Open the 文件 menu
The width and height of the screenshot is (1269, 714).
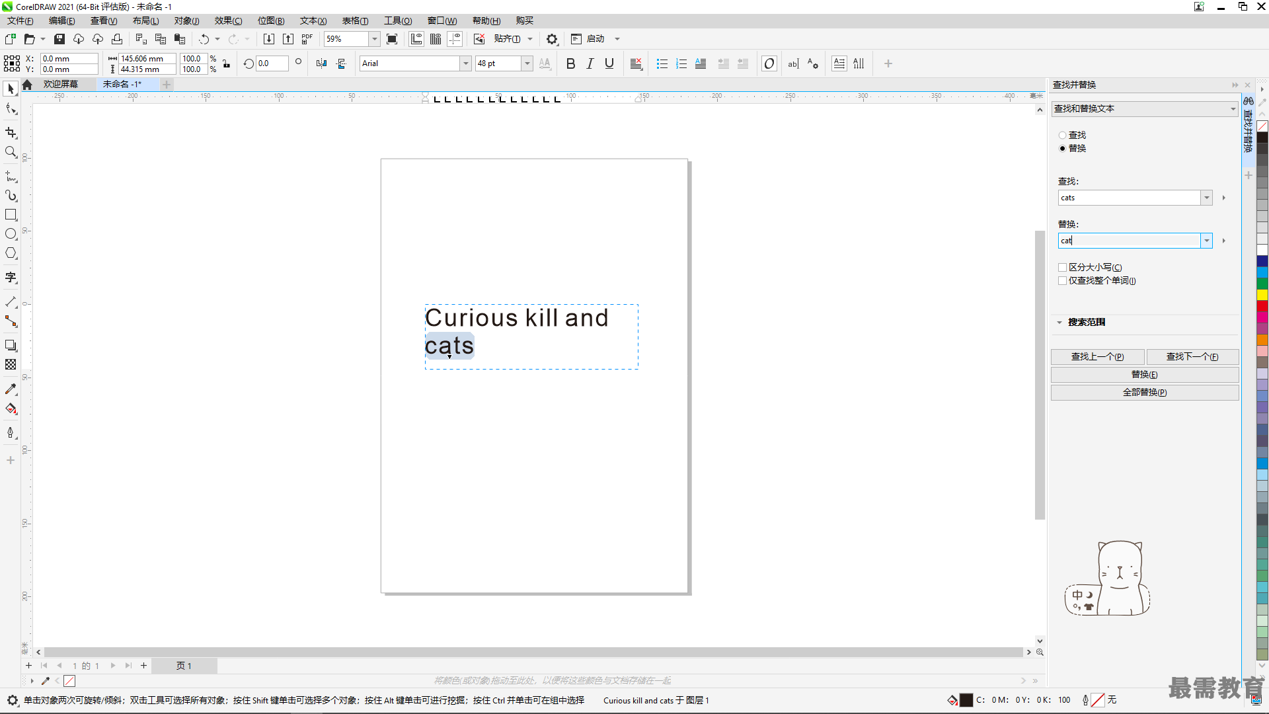tap(20, 20)
